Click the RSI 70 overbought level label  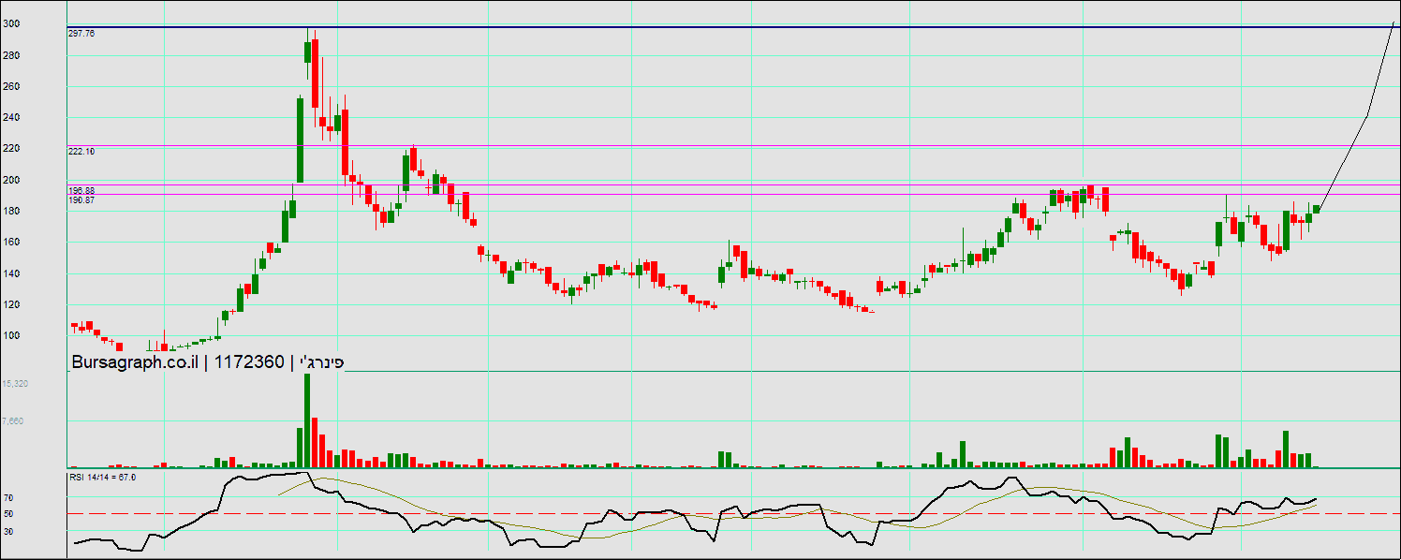click(8, 498)
